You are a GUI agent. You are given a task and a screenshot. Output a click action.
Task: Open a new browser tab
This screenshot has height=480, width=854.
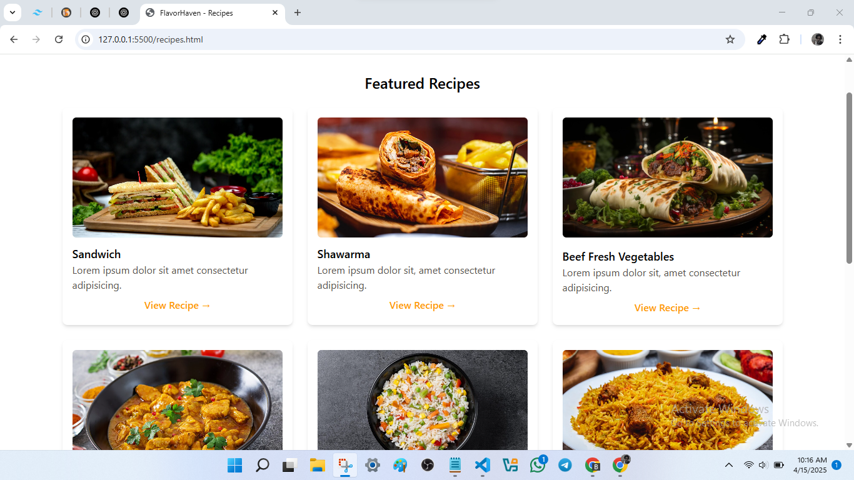[298, 12]
